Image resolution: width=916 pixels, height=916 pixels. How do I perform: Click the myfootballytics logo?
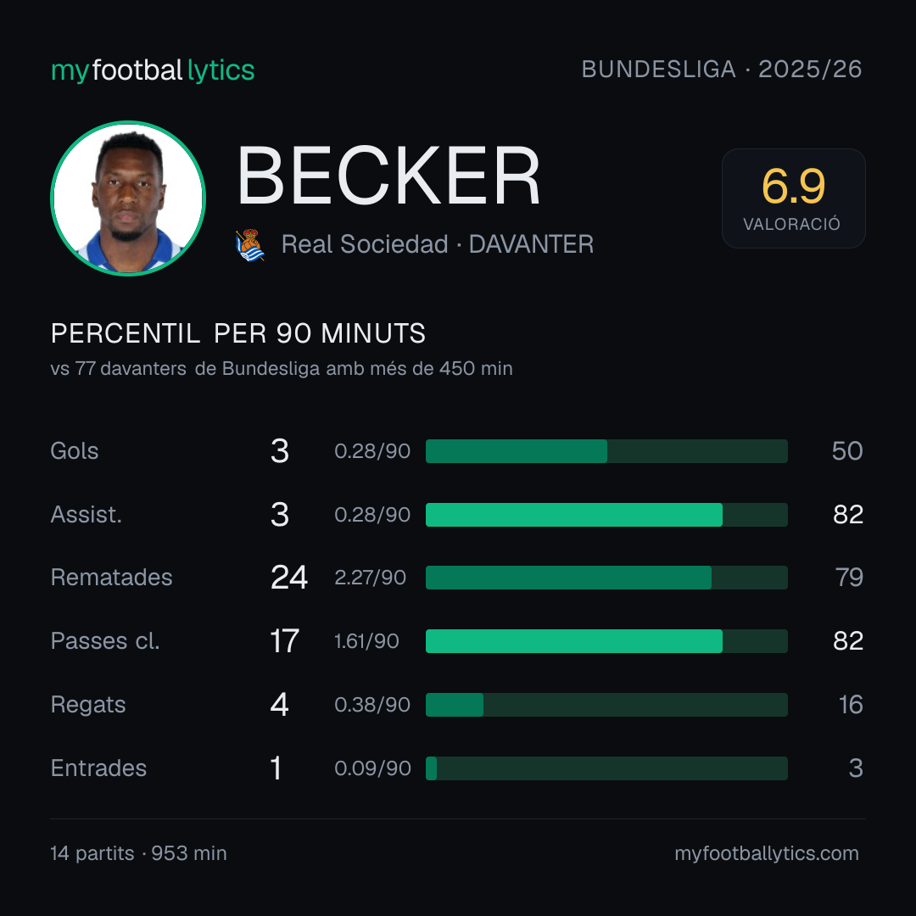pyautogui.click(x=153, y=70)
